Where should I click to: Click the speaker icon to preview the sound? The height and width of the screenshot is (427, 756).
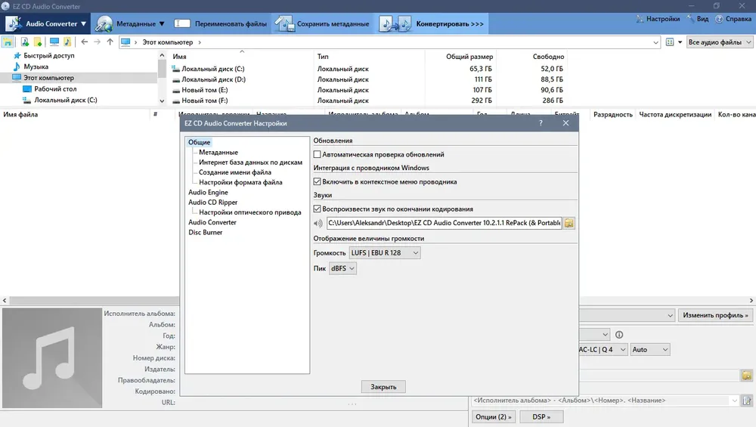click(318, 223)
